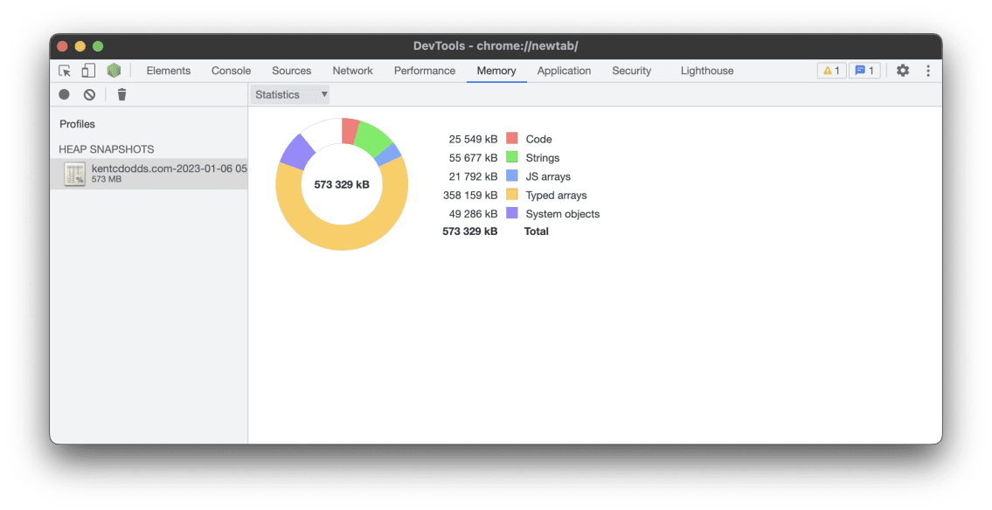The height and width of the screenshot is (510, 992).
Task: Toggle the device toolbar icon
Action: click(88, 71)
